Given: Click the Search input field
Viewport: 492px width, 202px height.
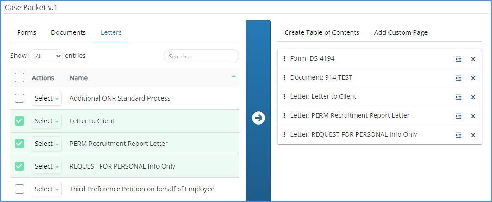Looking at the screenshot, I should (201, 56).
